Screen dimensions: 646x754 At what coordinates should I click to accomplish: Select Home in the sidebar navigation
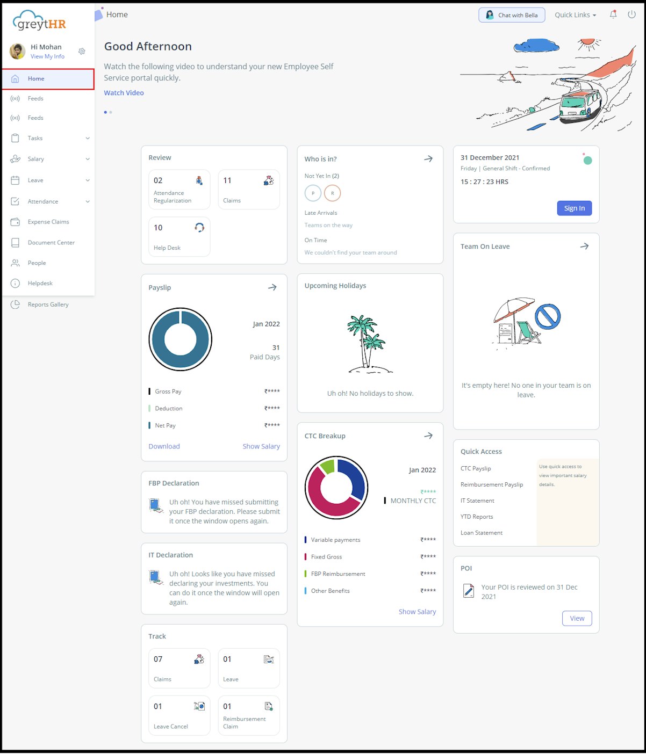pyautogui.click(x=36, y=78)
